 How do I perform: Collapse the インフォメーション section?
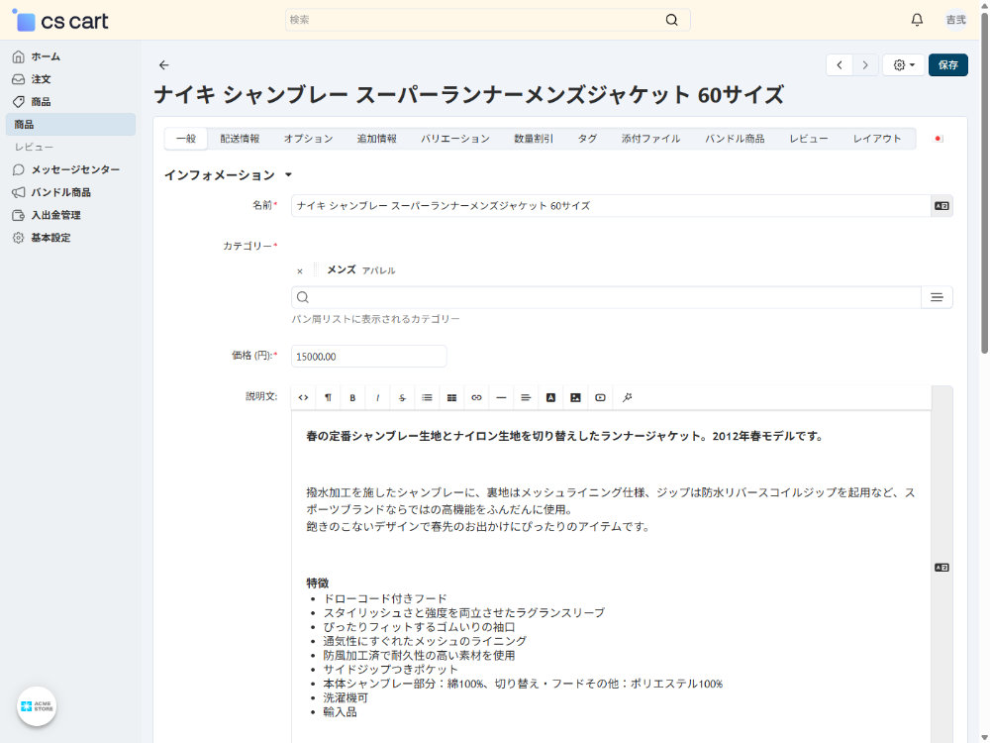(288, 175)
